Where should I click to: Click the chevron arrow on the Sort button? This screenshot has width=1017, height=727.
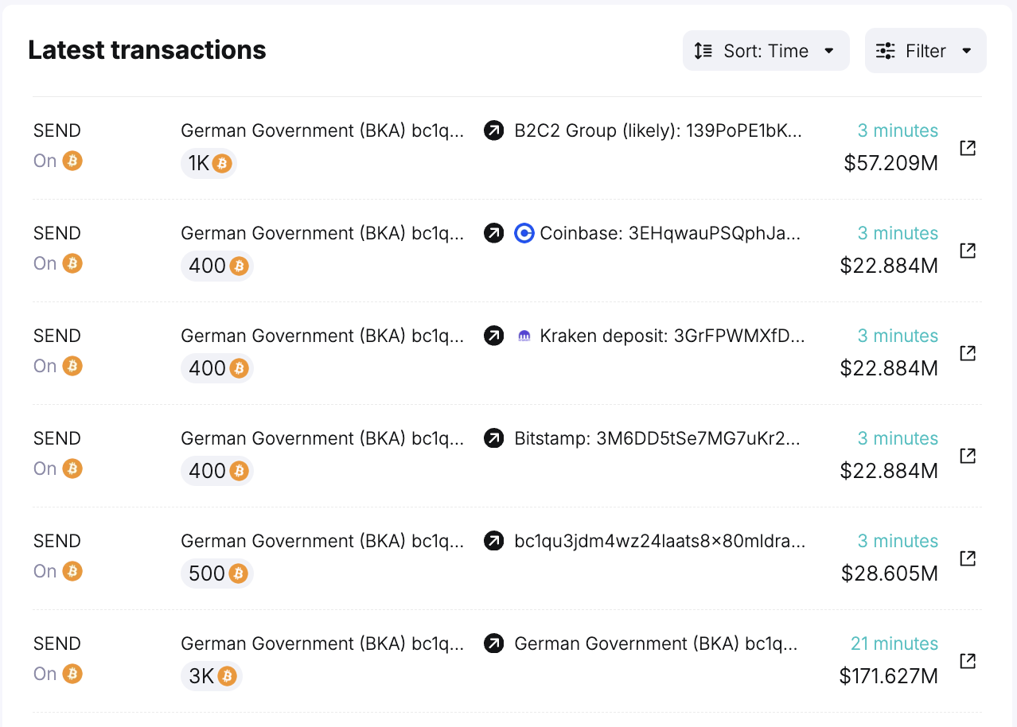click(830, 50)
